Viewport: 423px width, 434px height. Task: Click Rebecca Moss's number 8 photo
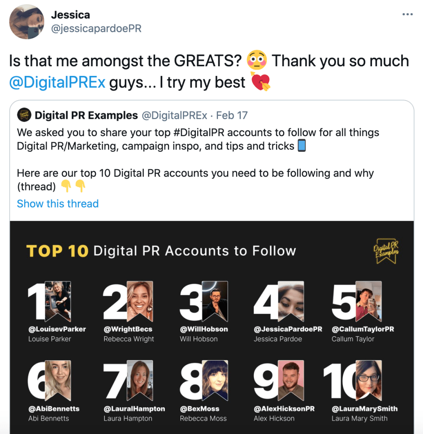click(215, 378)
